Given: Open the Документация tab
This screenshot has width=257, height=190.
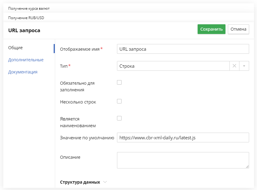Looking at the screenshot, I should click(x=23, y=72).
